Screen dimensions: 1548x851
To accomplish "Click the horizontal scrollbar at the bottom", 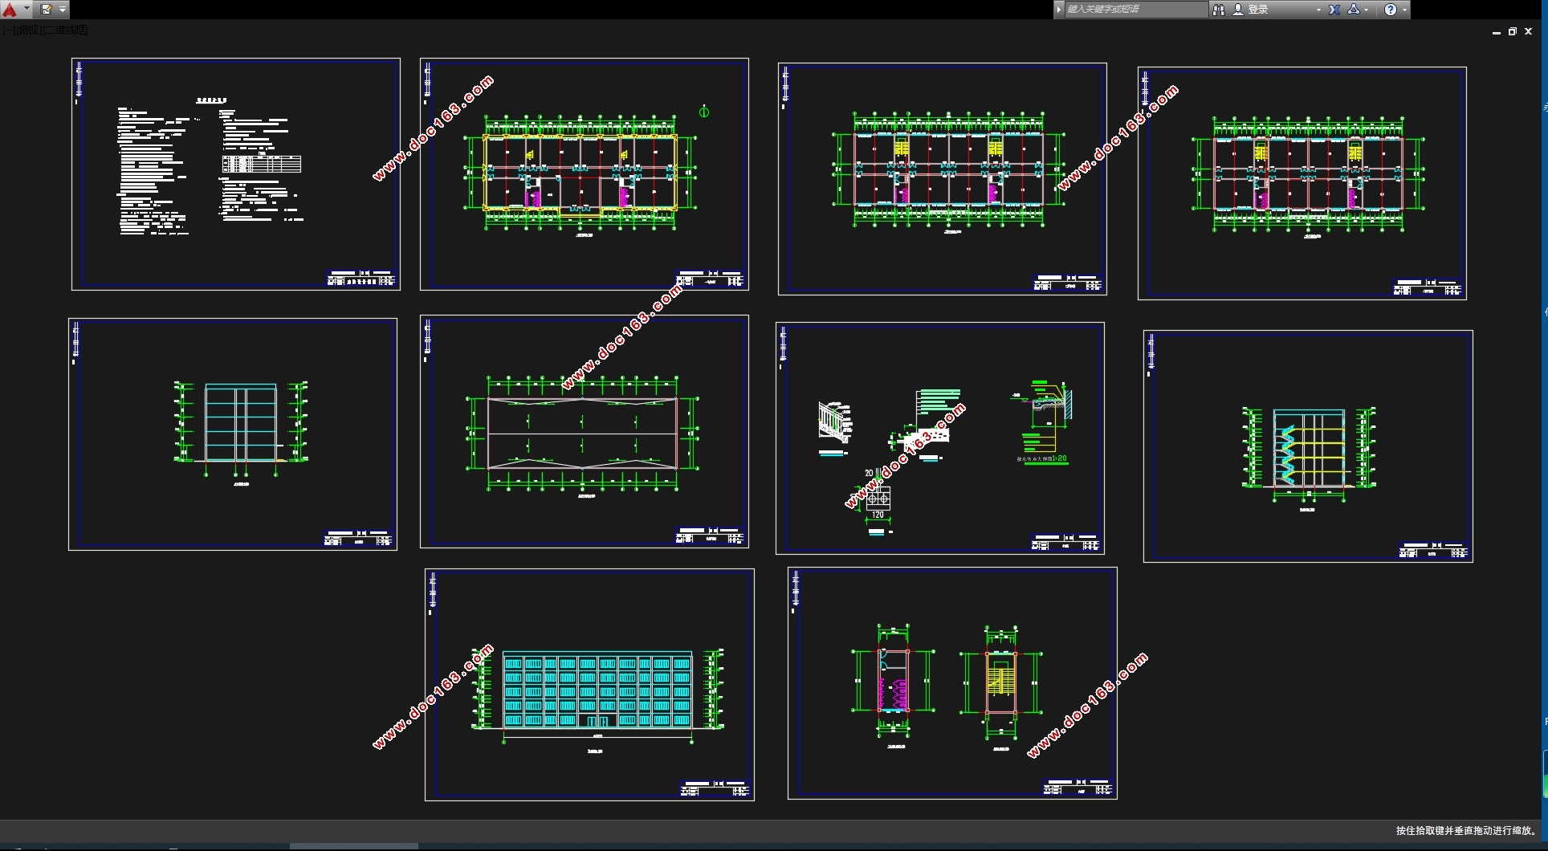I will (353, 846).
